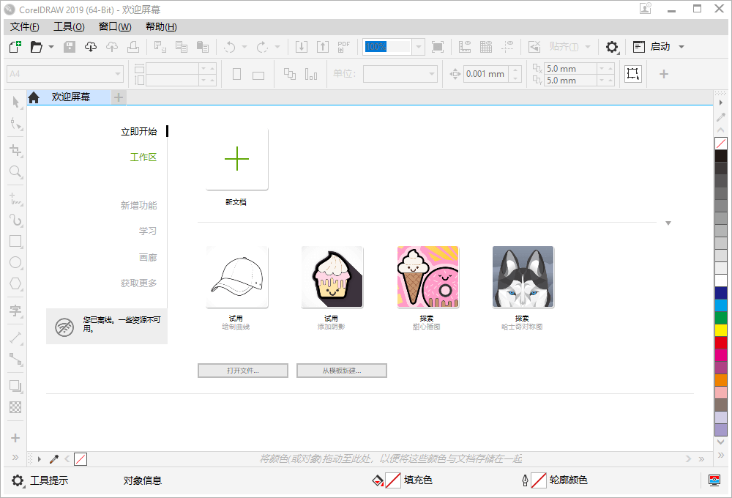Select the Shape tool
732x498 pixels.
(x=15, y=124)
